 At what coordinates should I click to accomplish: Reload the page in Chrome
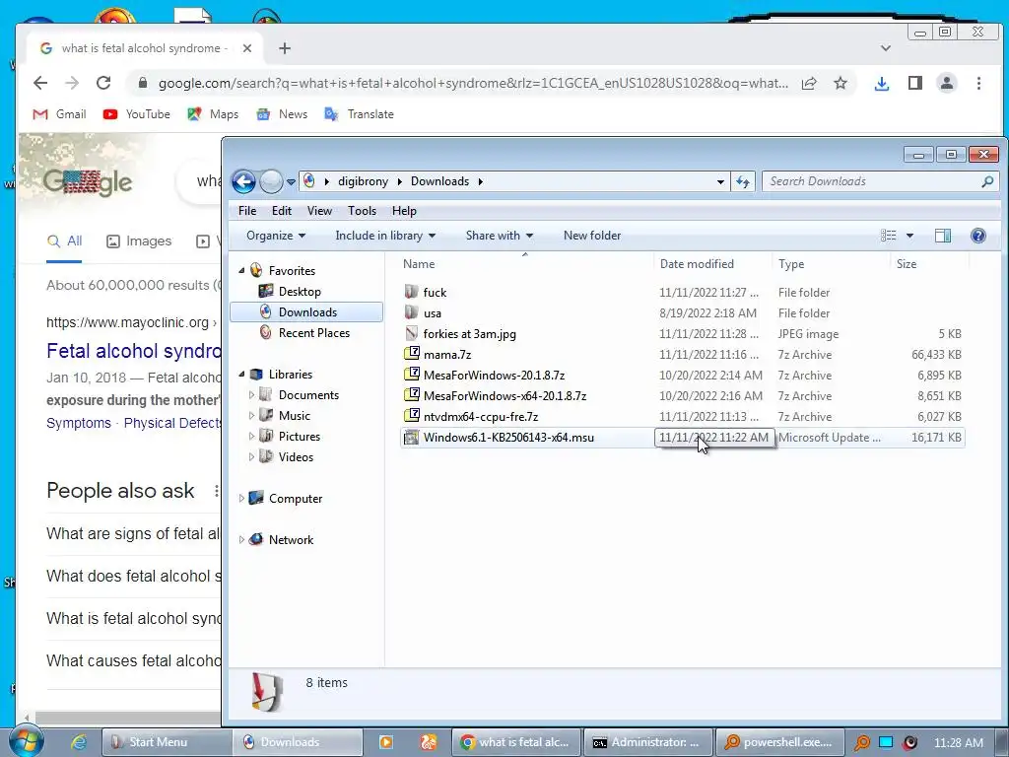(103, 83)
